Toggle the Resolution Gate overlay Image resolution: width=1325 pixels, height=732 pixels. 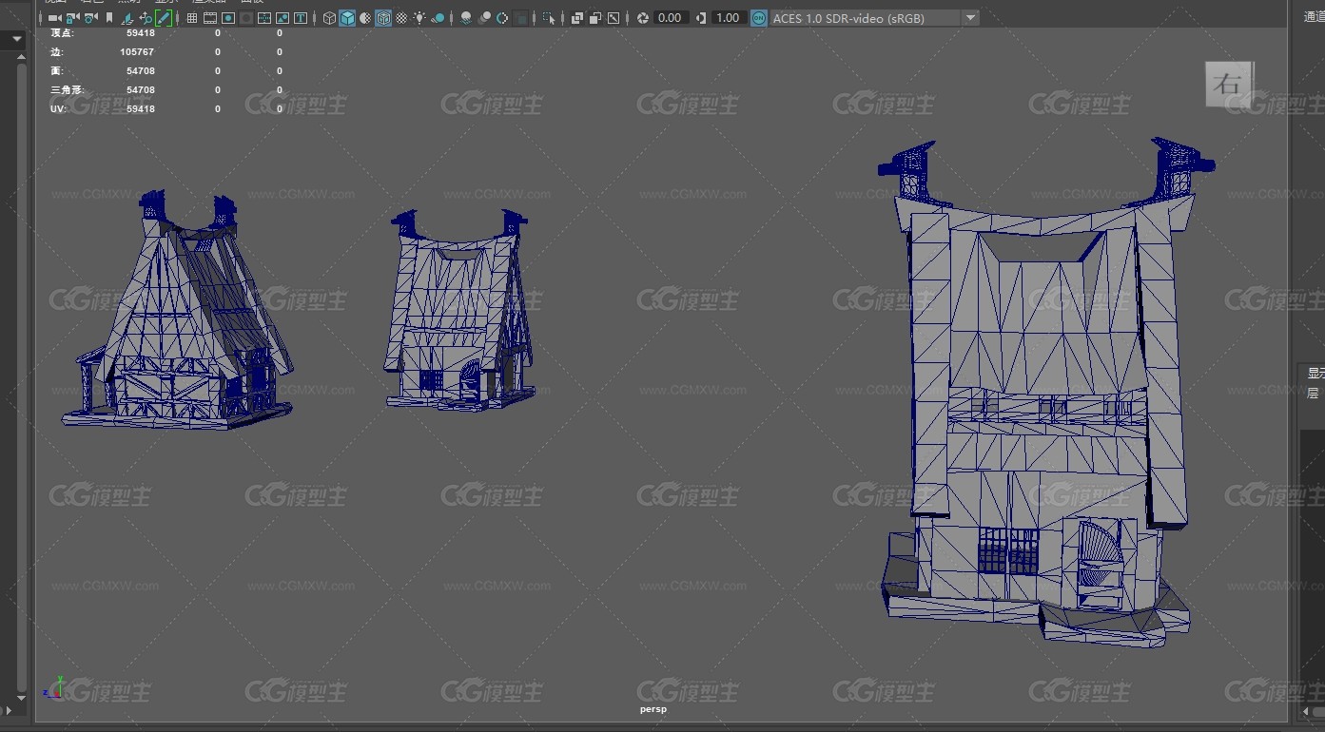[228, 18]
